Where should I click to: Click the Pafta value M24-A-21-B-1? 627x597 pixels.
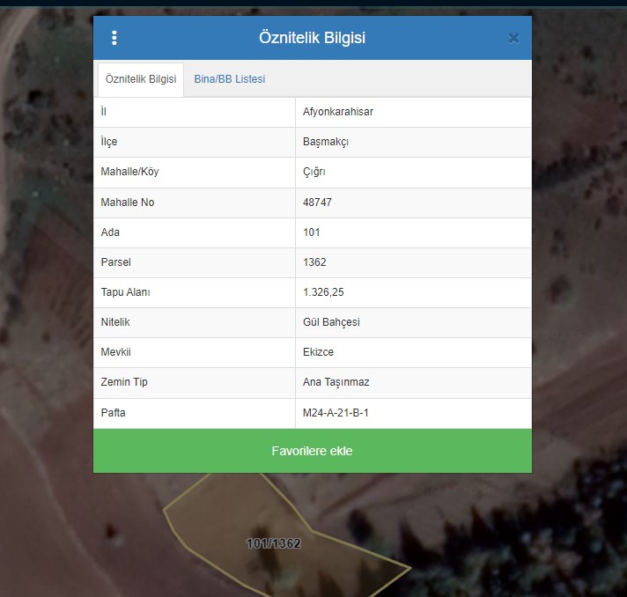click(x=336, y=412)
